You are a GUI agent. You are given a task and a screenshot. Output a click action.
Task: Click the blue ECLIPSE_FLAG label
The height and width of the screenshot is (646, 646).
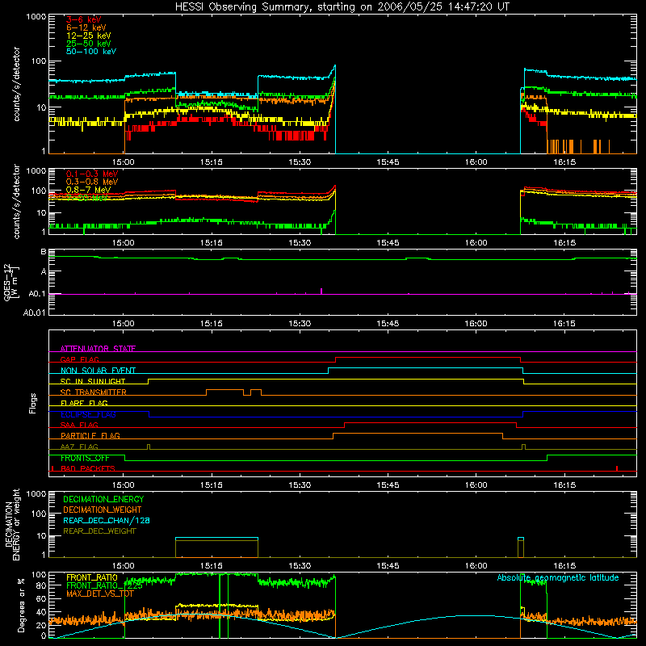pos(88,414)
